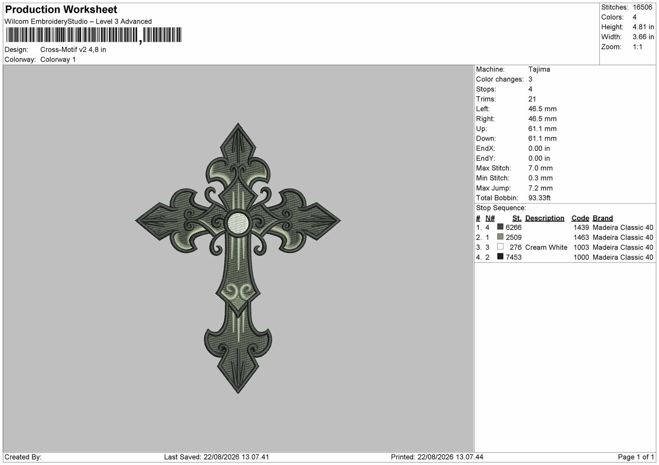Click the Total Bobbin value '93.33ft'

click(539, 198)
